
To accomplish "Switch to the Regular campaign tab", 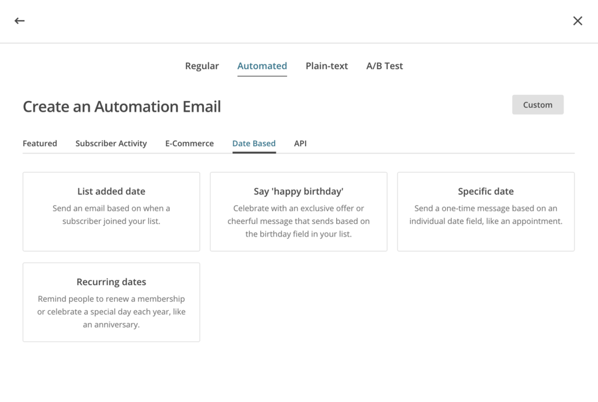I will (202, 66).
